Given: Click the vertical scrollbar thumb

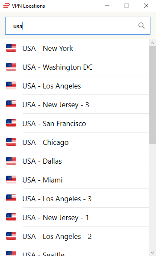Looking at the screenshot, I should 152,95.
